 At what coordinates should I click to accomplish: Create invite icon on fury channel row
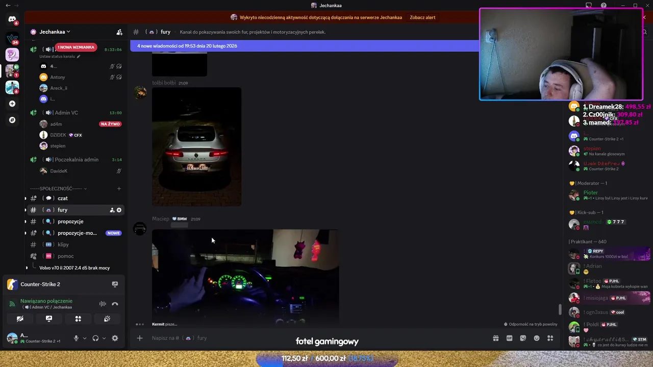point(112,210)
